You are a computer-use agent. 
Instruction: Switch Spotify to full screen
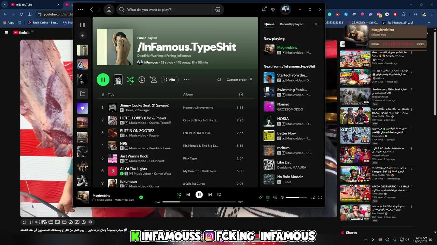[320, 197]
